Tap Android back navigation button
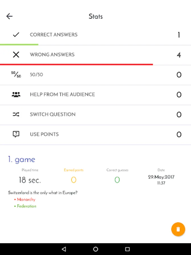Image resolution: width=191 pixels, height=255 pixels. tap(64, 249)
